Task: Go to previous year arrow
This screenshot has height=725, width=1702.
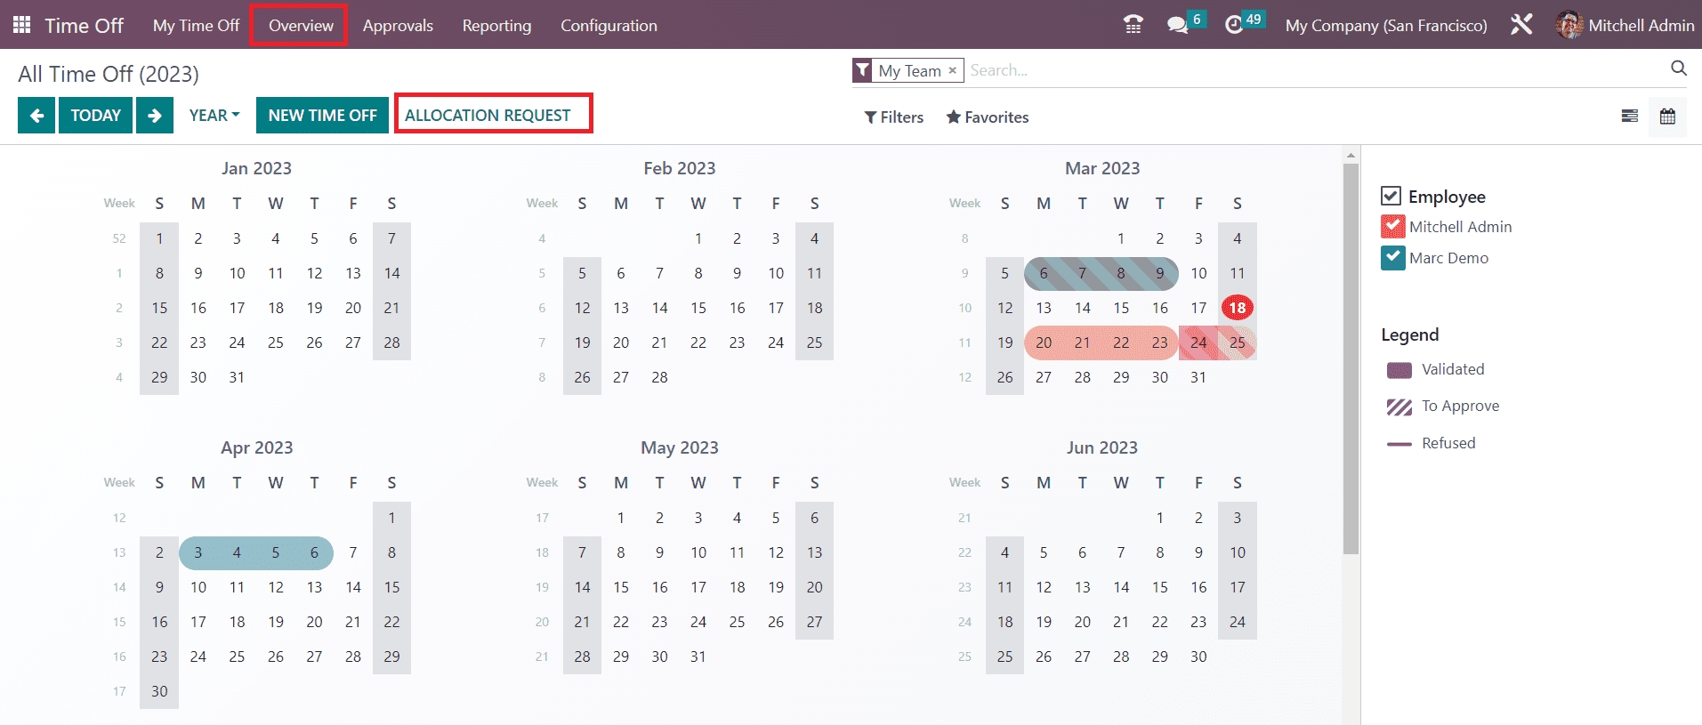Action: click(36, 116)
